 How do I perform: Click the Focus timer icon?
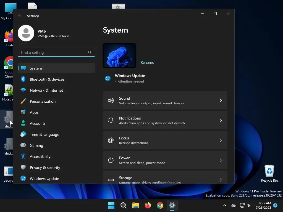(x=111, y=140)
